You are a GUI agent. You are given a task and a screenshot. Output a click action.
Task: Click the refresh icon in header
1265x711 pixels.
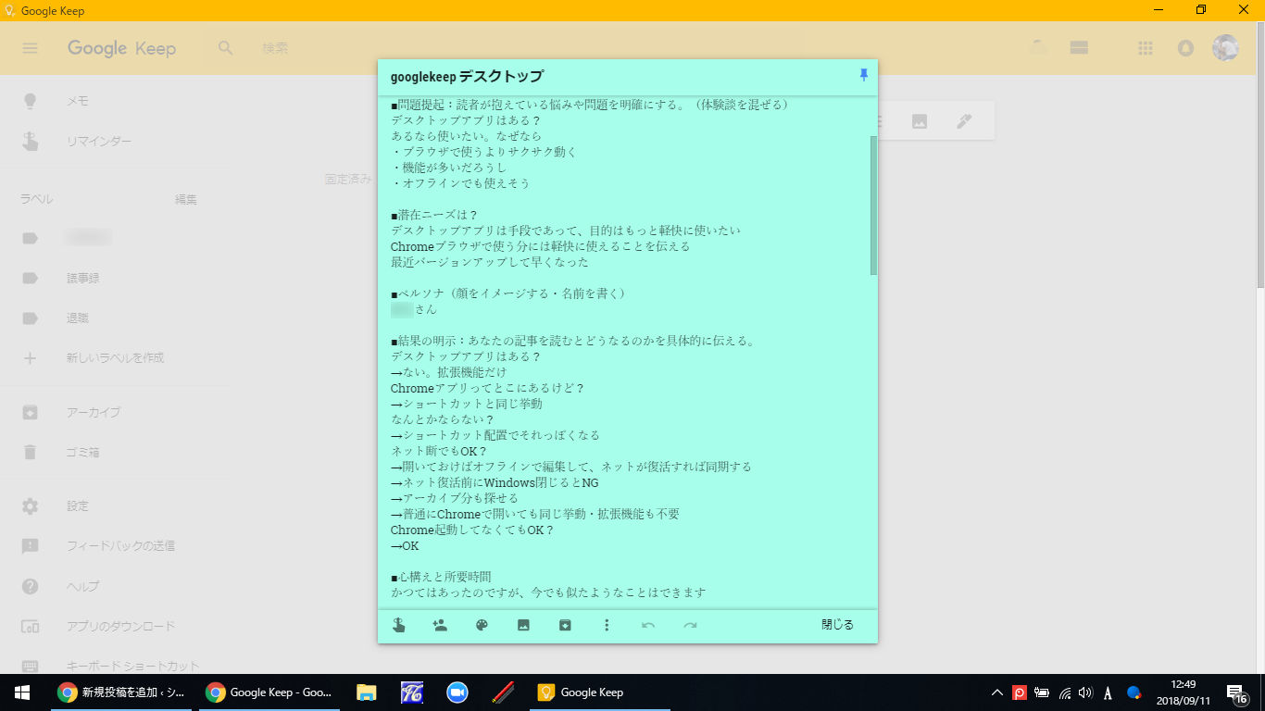point(1039,48)
